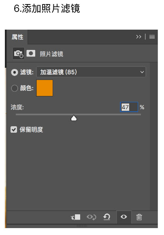Select the 滤镜 radio button
The height and width of the screenshot is (235, 164).
[x=15, y=72]
